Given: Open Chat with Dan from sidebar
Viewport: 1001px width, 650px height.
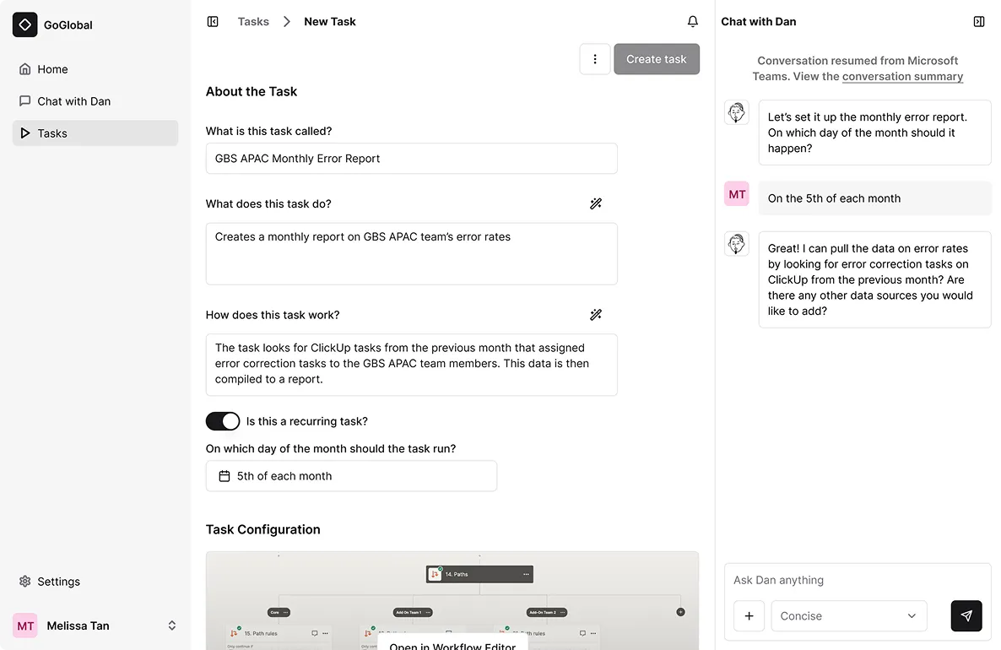Looking at the screenshot, I should tap(73, 101).
